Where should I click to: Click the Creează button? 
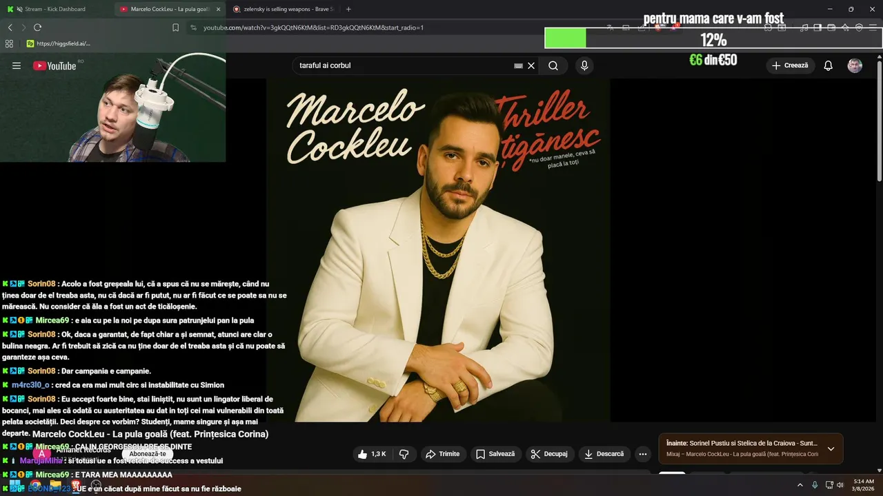click(x=791, y=65)
